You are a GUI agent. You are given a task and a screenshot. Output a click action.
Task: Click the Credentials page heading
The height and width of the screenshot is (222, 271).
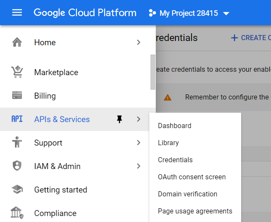176,38
